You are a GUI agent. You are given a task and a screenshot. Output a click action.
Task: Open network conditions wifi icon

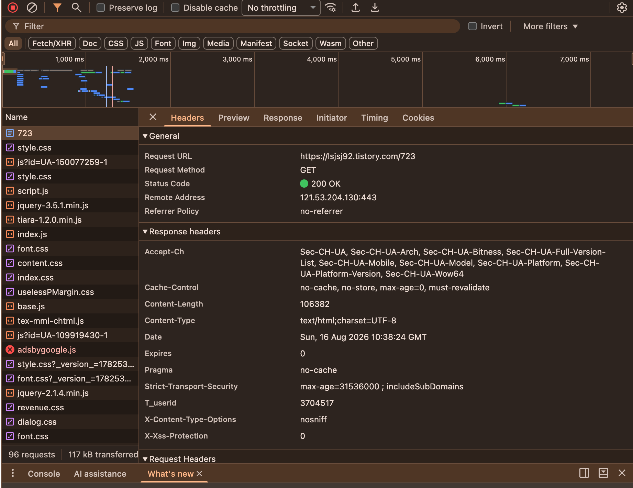pos(331,8)
